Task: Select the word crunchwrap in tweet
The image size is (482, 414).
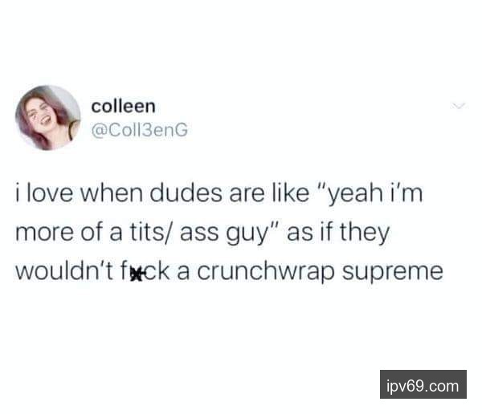Action: tap(266, 272)
